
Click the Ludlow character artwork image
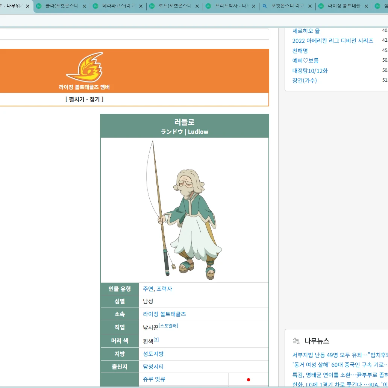[184, 210]
